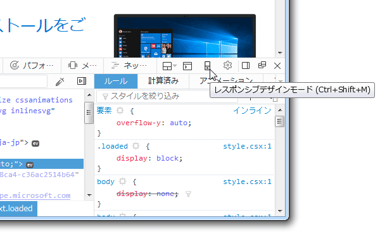Click the display property in .loaded rule
This screenshot has width=380, height=234.
[x=132, y=158]
